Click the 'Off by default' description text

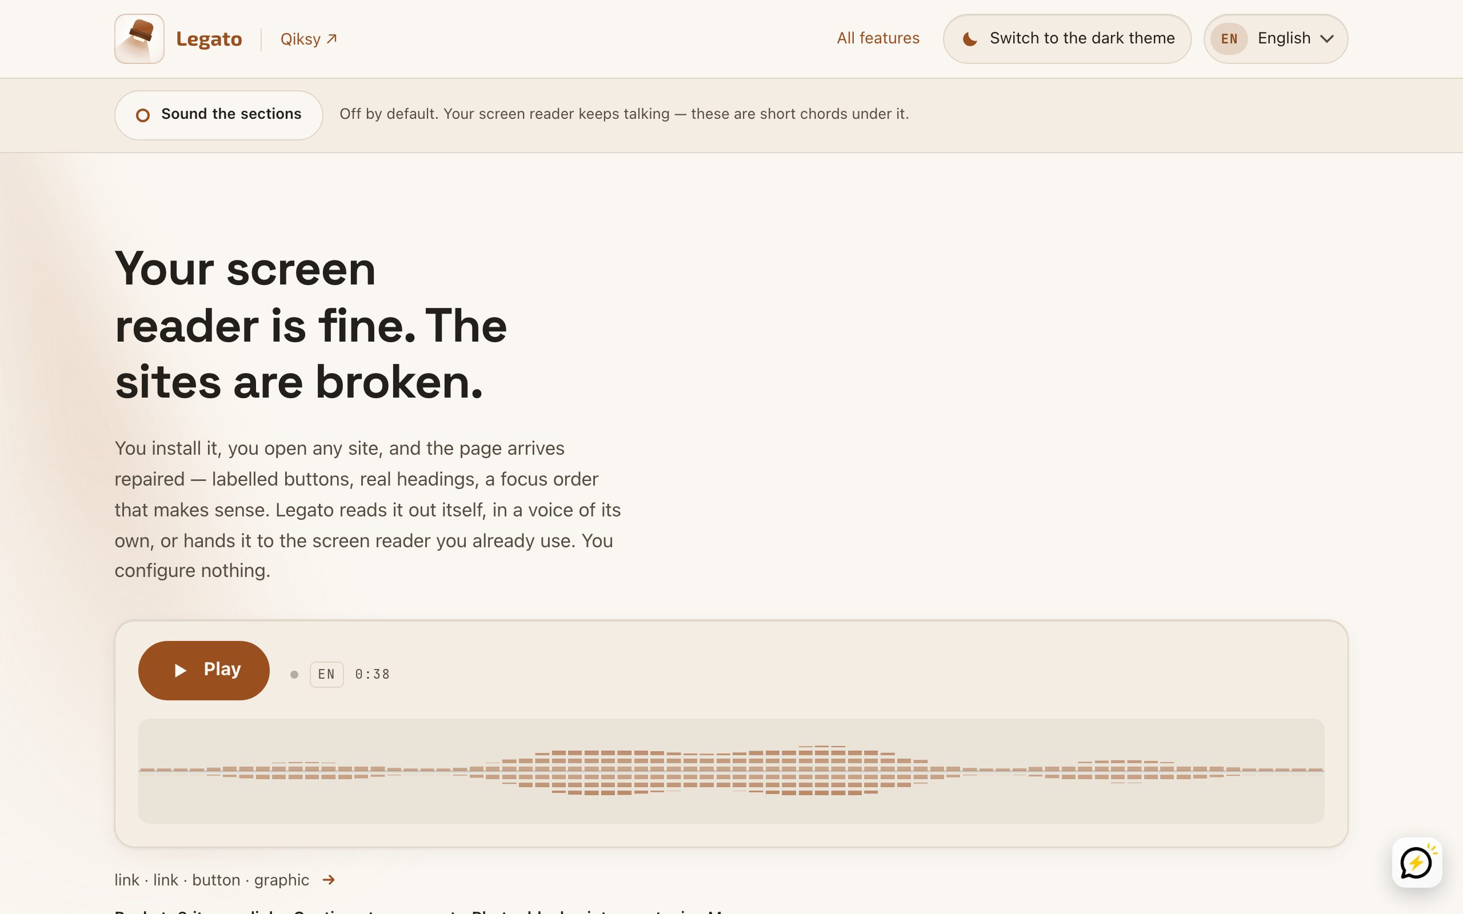tap(624, 114)
